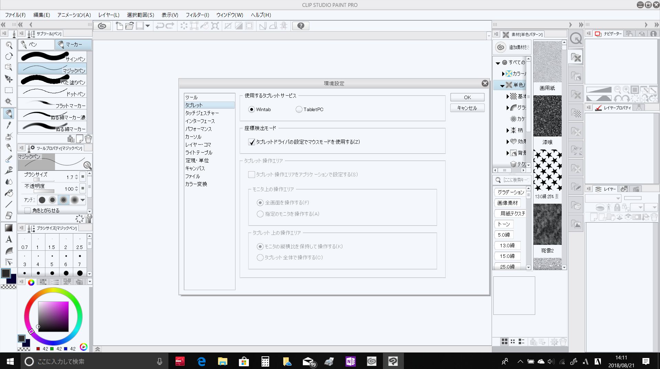Click inside the color wheel square

point(53,316)
